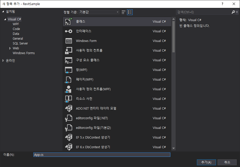Select the 설치됨 category label
This screenshot has height=167, width=240.
point(10,12)
